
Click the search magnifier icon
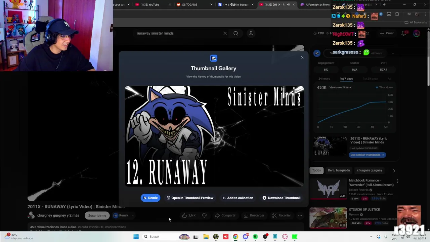[x=236, y=33]
